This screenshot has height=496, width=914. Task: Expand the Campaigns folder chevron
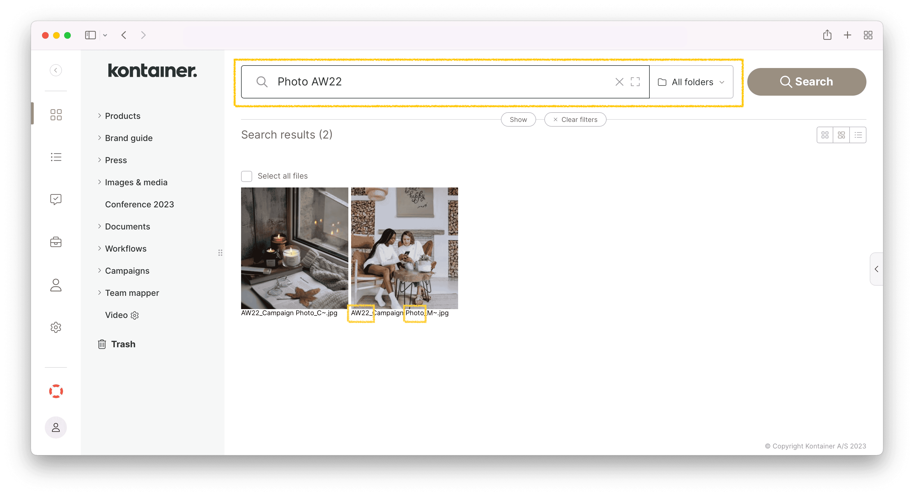[99, 270]
